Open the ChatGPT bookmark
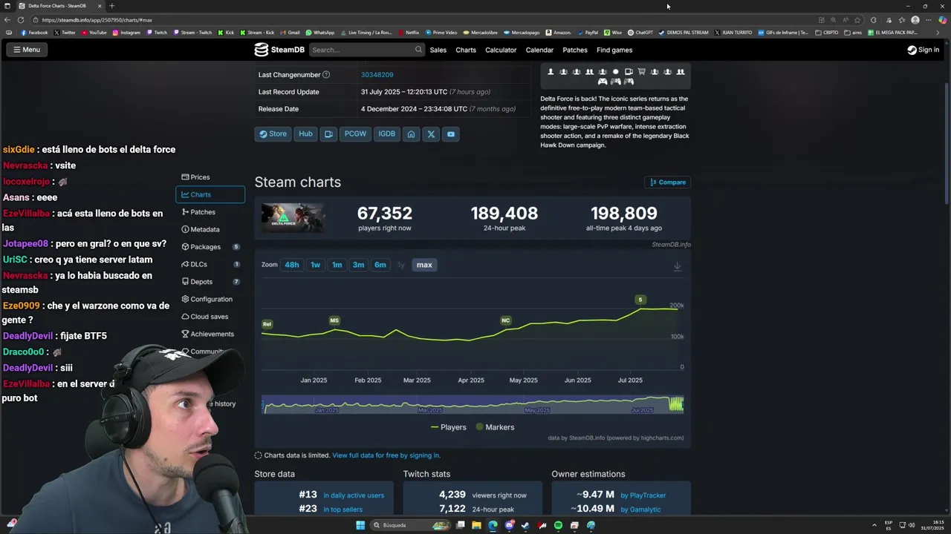This screenshot has height=534, width=951. pos(640,33)
